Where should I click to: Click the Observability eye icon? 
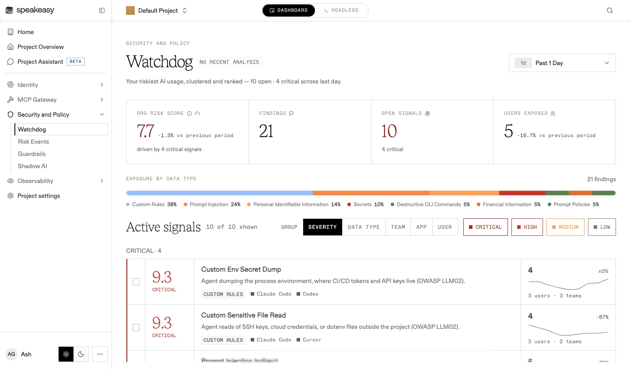(x=10, y=181)
